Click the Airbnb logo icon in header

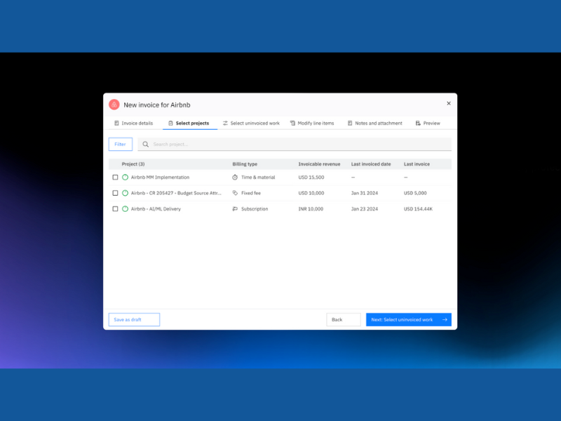tap(114, 105)
